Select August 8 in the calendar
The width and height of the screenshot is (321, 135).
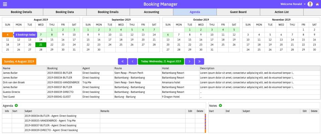pyautogui.click(x=52, y=35)
